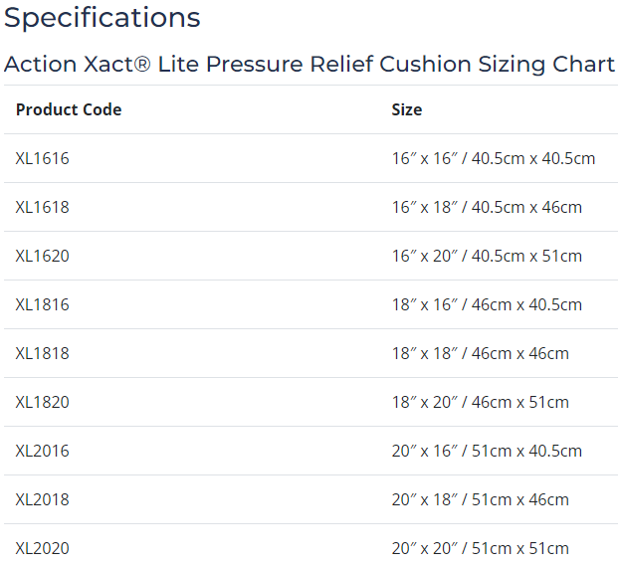Click the 18″ x 18″ size cell
Image resolution: width=618 pixels, height=566 pixels.
pos(480,353)
